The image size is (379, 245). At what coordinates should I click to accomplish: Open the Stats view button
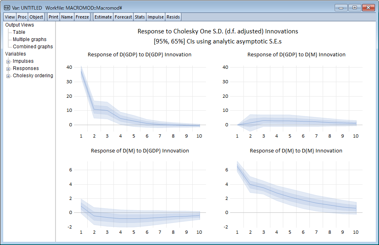(140, 17)
